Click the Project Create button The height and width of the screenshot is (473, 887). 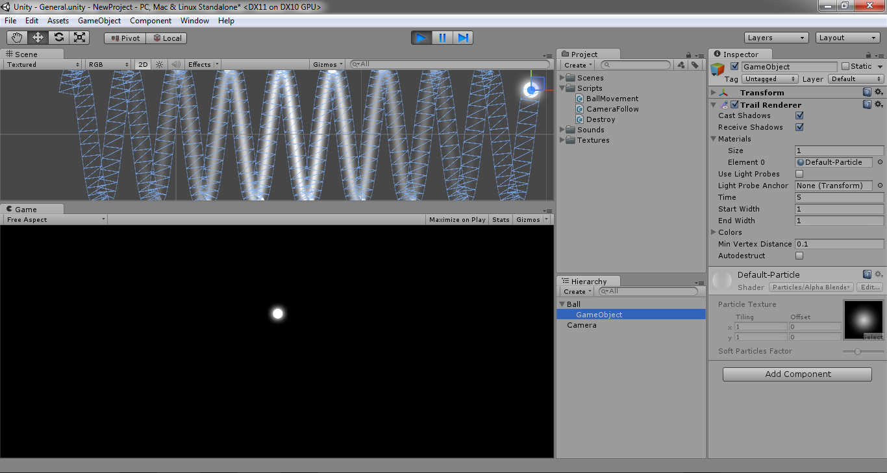[577, 65]
